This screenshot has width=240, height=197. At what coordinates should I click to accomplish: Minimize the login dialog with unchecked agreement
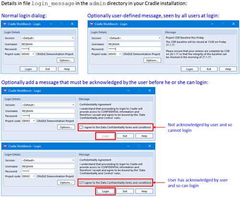coord(128,91)
